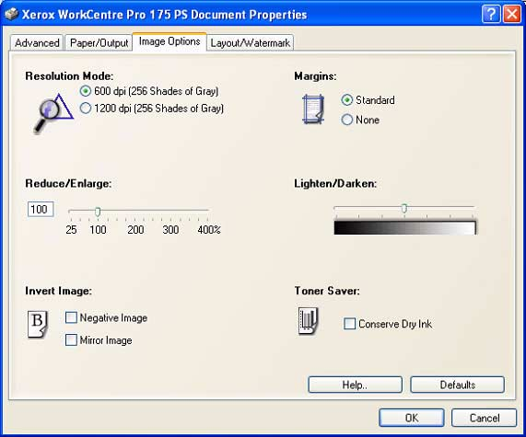Click the Reduce/Enlarge slider thumb
This screenshot has height=437, width=526.
[x=98, y=212]
